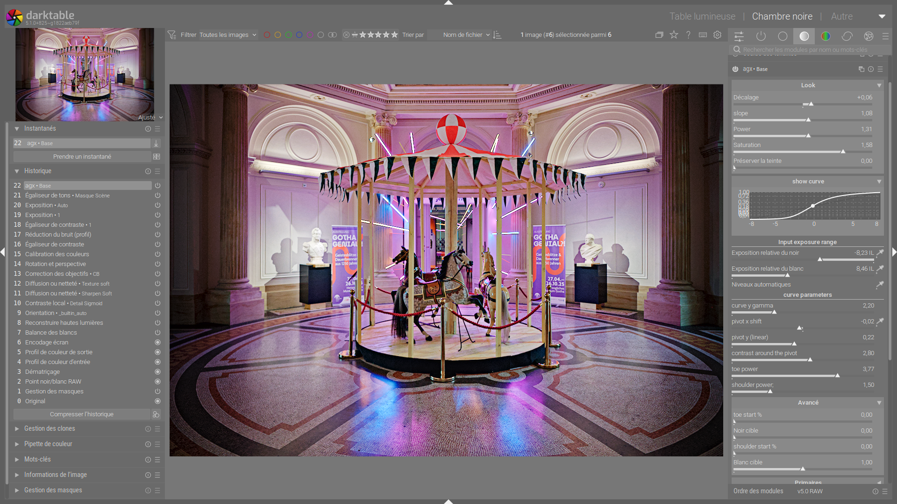Screen dimensions: 897x504
Task: Click 'Compresser l'historique' button
Action: point(82,414)
